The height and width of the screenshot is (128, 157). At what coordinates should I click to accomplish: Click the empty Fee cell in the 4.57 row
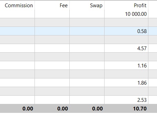pyautogui.click(x=52, y=48)
